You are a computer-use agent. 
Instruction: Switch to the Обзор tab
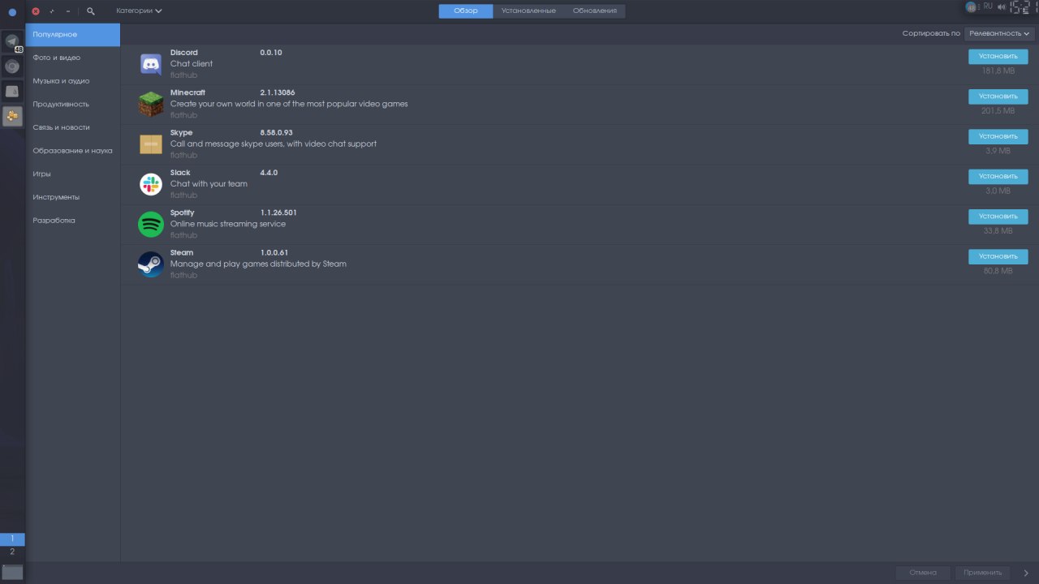click(466, 11)
